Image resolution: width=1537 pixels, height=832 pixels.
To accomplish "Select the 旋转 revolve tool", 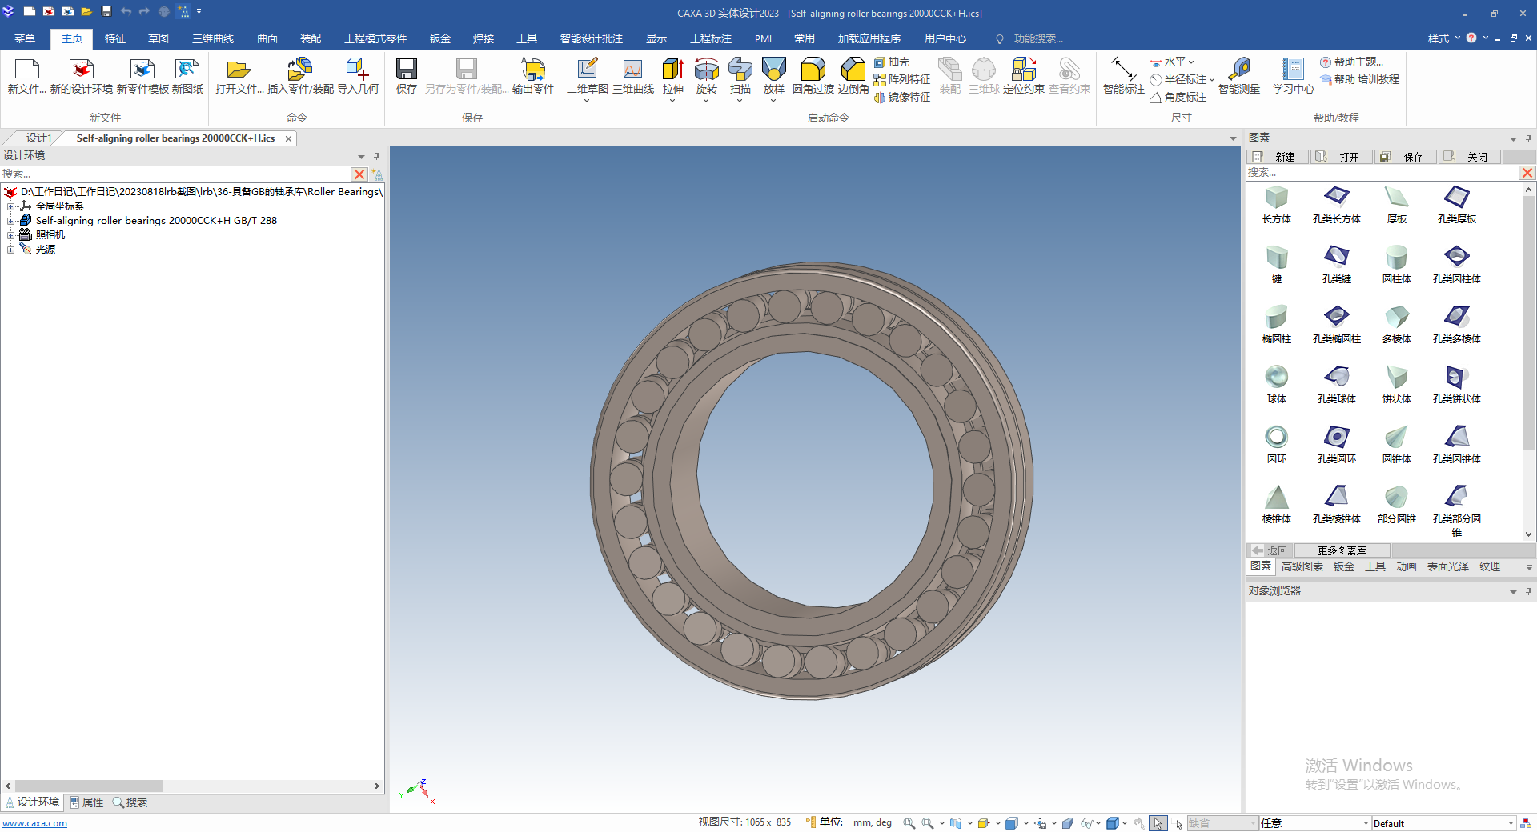I will [x=707, y=74].
